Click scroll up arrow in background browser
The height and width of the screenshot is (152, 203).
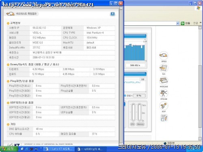click(200, 28)
